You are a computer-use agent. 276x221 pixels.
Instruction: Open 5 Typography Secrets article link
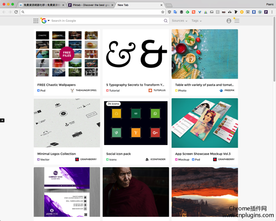click(x=135, y=85)
